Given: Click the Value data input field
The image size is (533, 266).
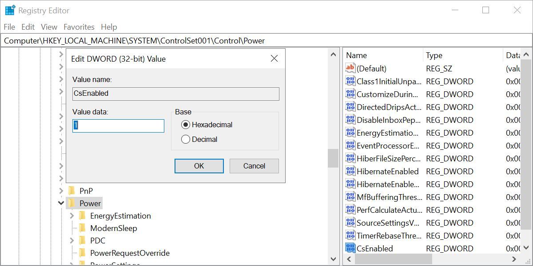Looking at the screenshot, I should point(118,125).
